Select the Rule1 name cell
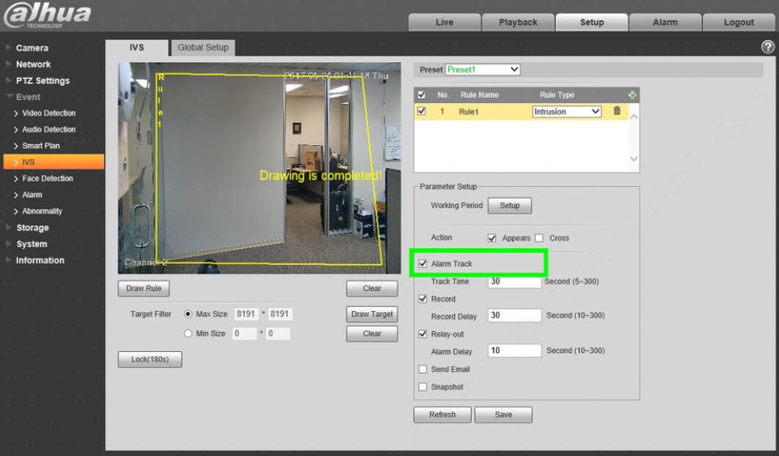 click(x=468, y=111)
